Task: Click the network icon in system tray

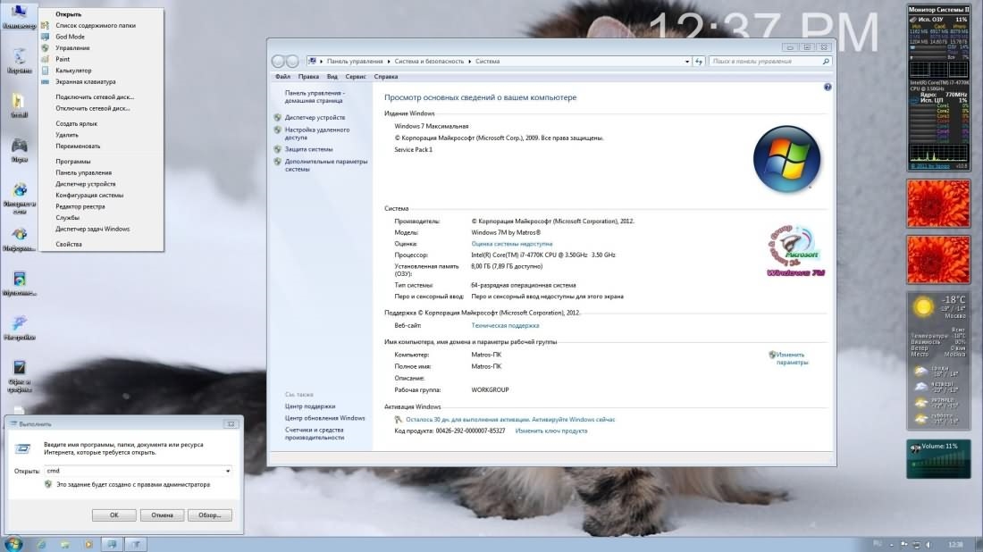Action: tap(916, 545)
